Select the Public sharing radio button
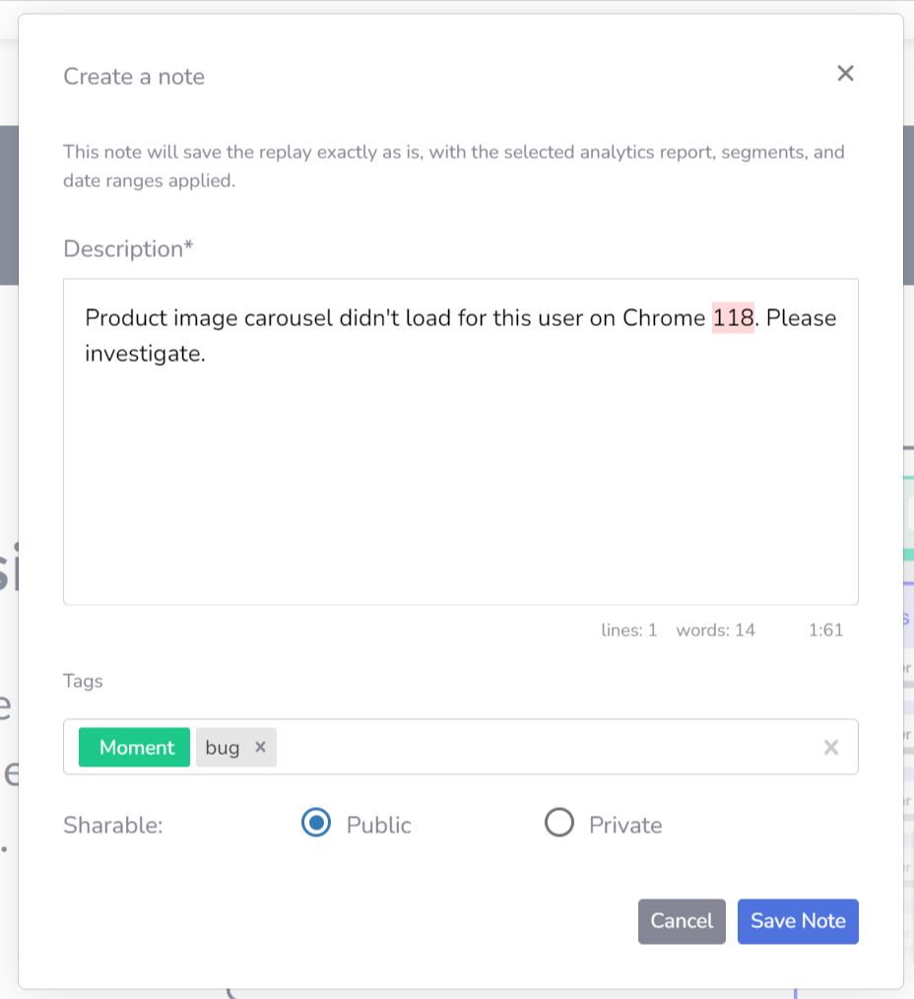This screenshot has height=999, width=914. pyautogui.click(x=316, y=823)
